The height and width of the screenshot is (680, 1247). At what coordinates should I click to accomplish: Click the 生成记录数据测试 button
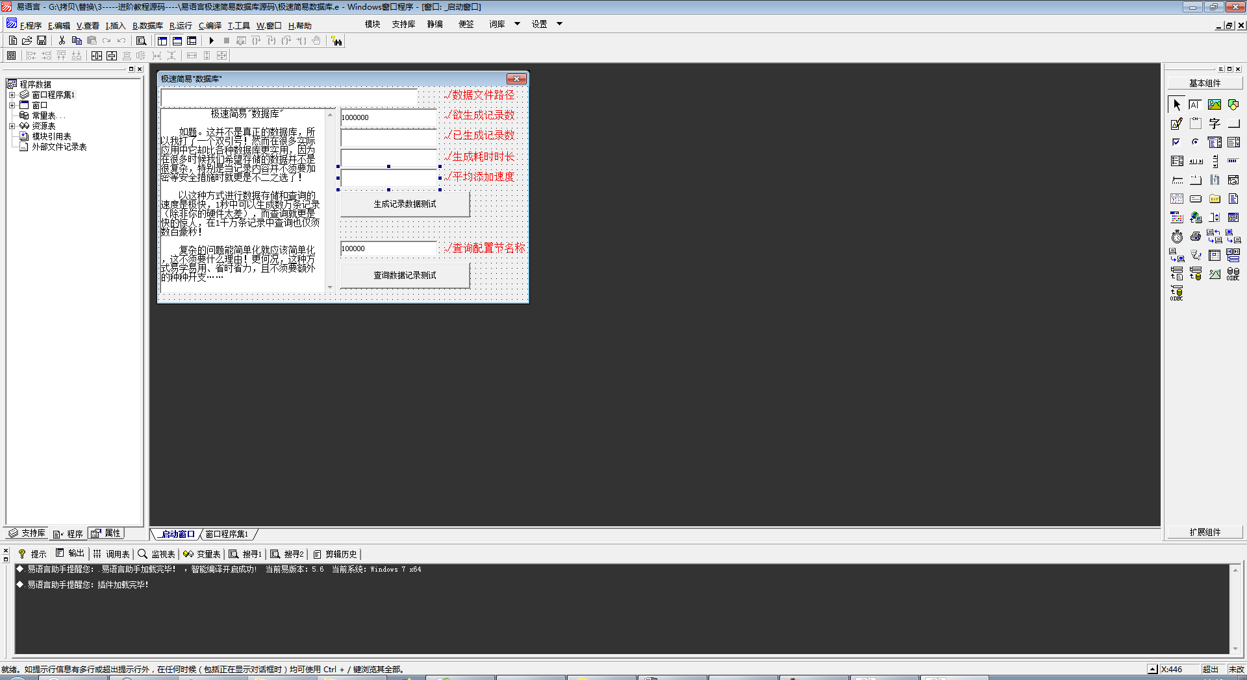pos(405,204)
